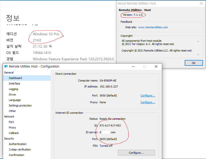Screen dimensions: 206x159
Task: Open Language settings
Action: [x=15, y=100]
